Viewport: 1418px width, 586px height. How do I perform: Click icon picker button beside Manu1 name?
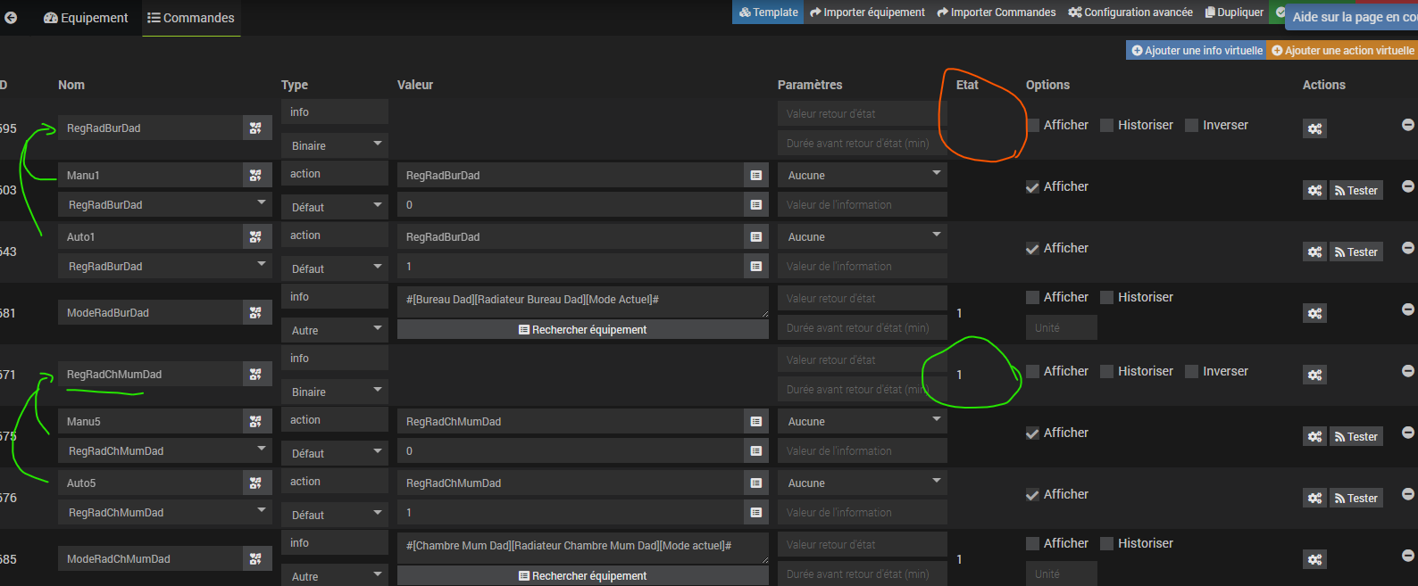pos(256,176)
